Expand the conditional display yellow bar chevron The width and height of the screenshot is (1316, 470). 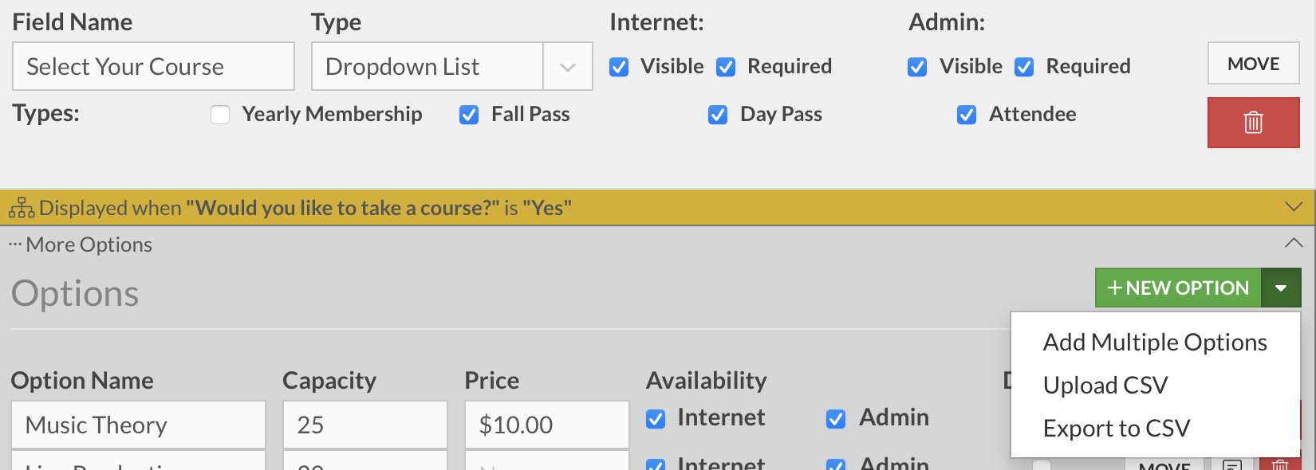pos(1294,207)
